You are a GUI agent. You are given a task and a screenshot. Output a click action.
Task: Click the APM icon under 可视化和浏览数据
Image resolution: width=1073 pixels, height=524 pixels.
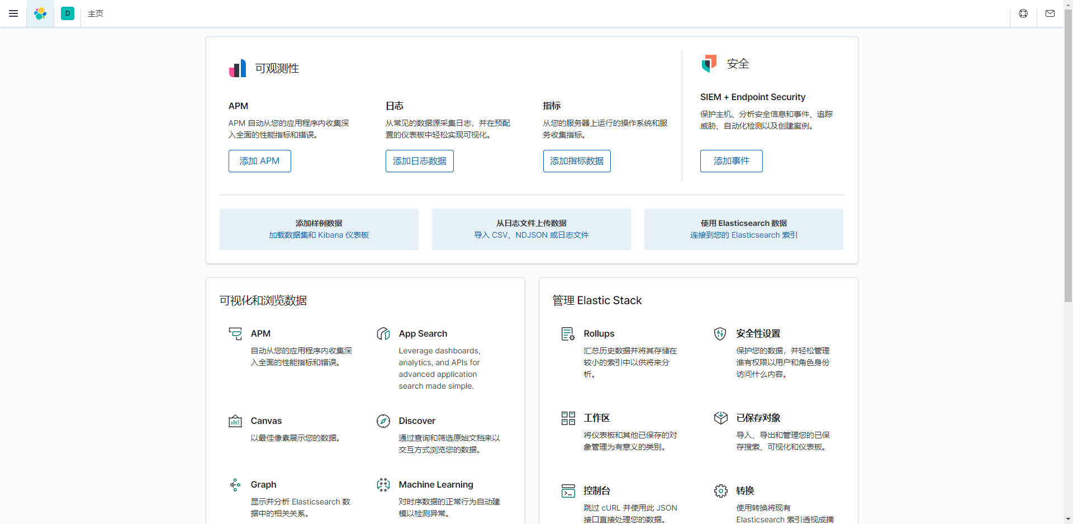(x=235, y=334)
